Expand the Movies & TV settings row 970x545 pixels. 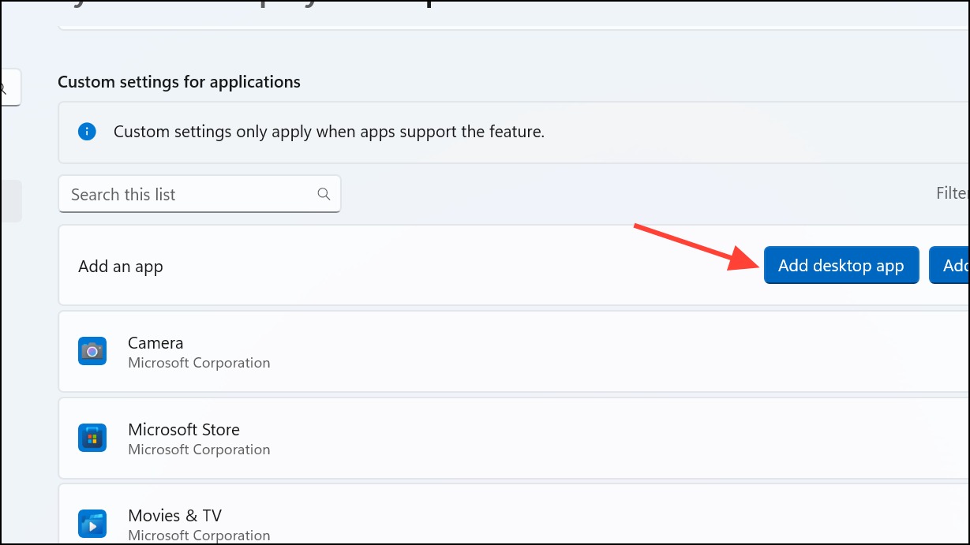(x=514, y=514)
